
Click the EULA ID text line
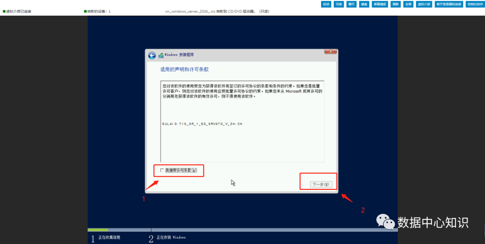point(202,124)
